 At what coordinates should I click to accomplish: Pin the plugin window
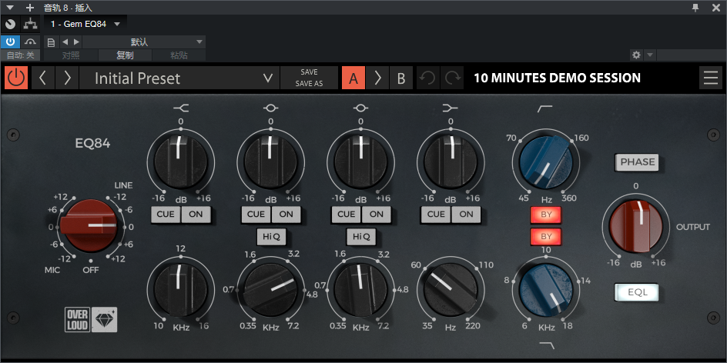[x=695, y=8]
